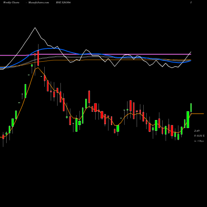Image resolution: width=207 pixels, height=207 pixels.
Task: Click the tall red candle crossing the magenta line
Action: [x=38, y=58]
